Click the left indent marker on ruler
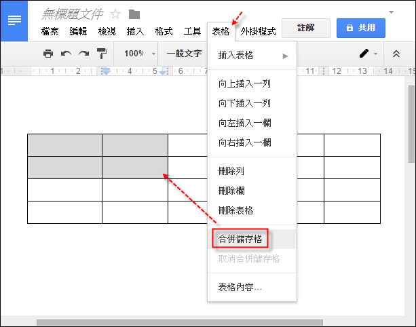This screenshot has width=416, height=327. pos(106,71)
